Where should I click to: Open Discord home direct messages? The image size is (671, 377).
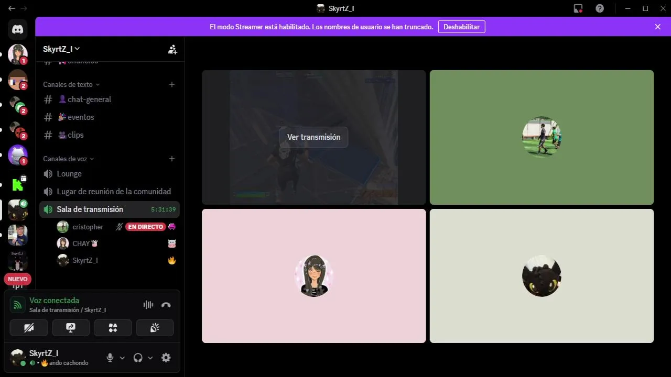tap(18, 29)
